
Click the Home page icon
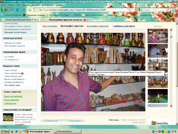click(x=30, y=10)
